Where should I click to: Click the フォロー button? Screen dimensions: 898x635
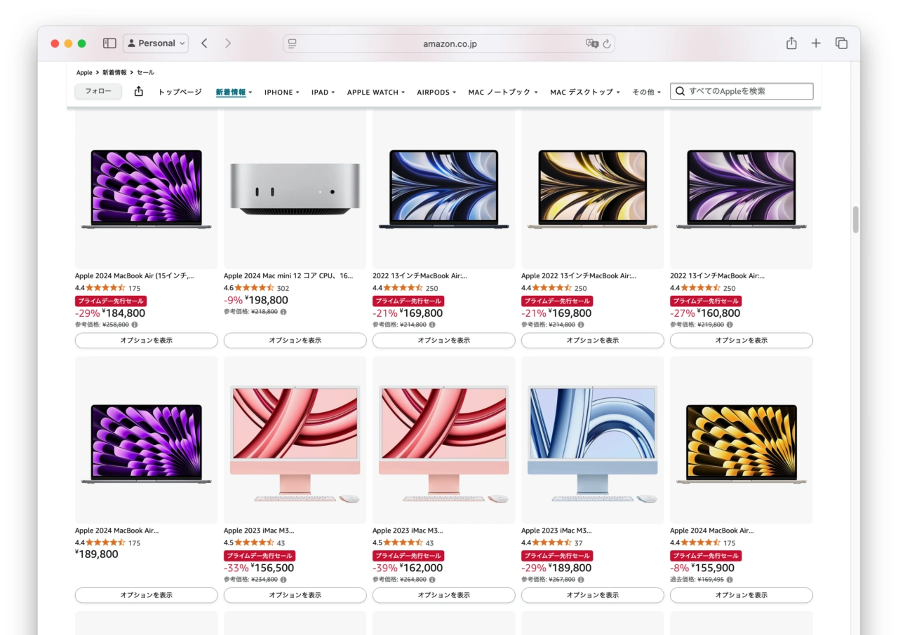[x=98, y=91]
